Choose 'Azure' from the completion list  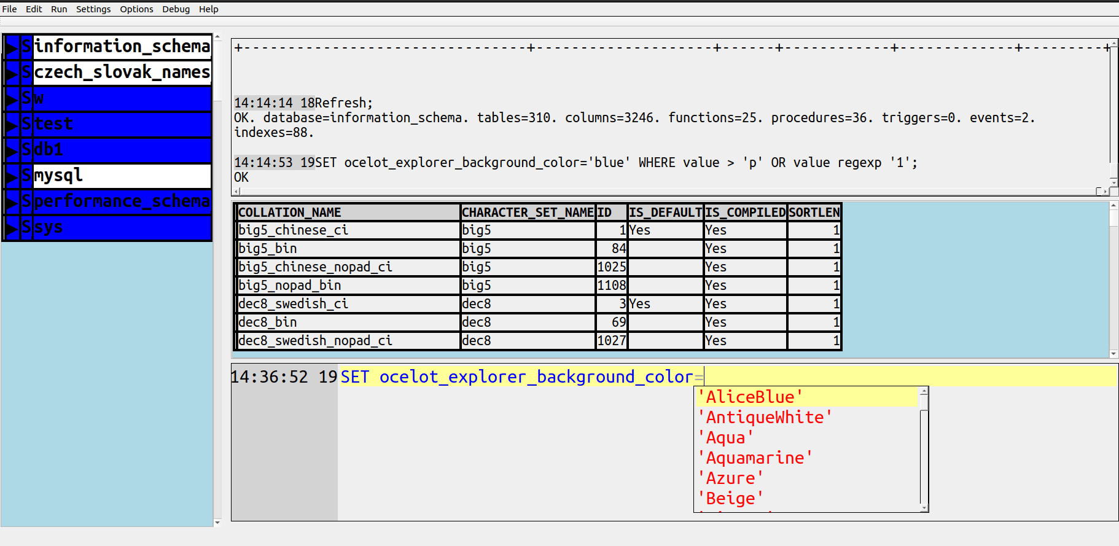coord(807,478)
